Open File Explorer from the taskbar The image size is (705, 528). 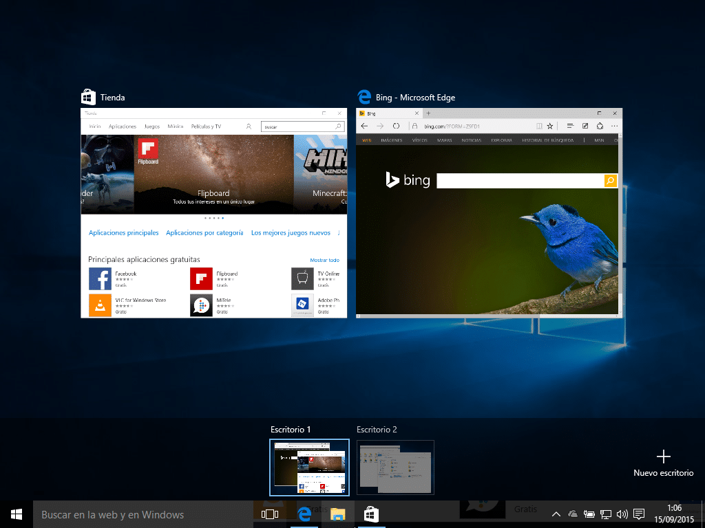(x=337, y=514)
